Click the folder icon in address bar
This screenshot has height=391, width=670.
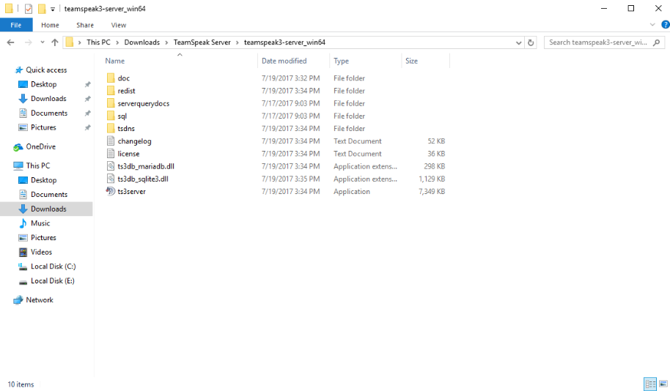pyautogui.click(x=70, y=42)
